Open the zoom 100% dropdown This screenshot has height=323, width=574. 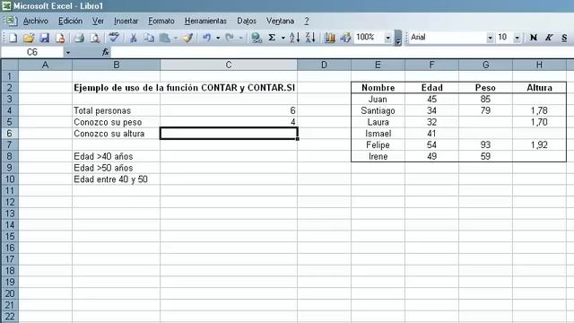point(387,38)
